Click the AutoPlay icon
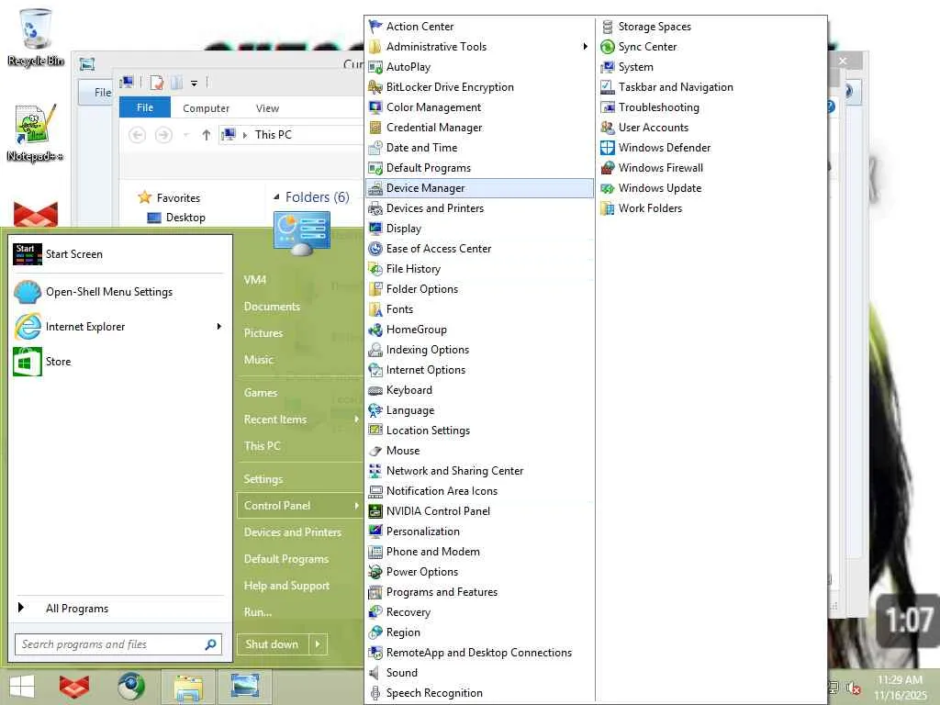The image size is (940, 705). coord(375,67)
